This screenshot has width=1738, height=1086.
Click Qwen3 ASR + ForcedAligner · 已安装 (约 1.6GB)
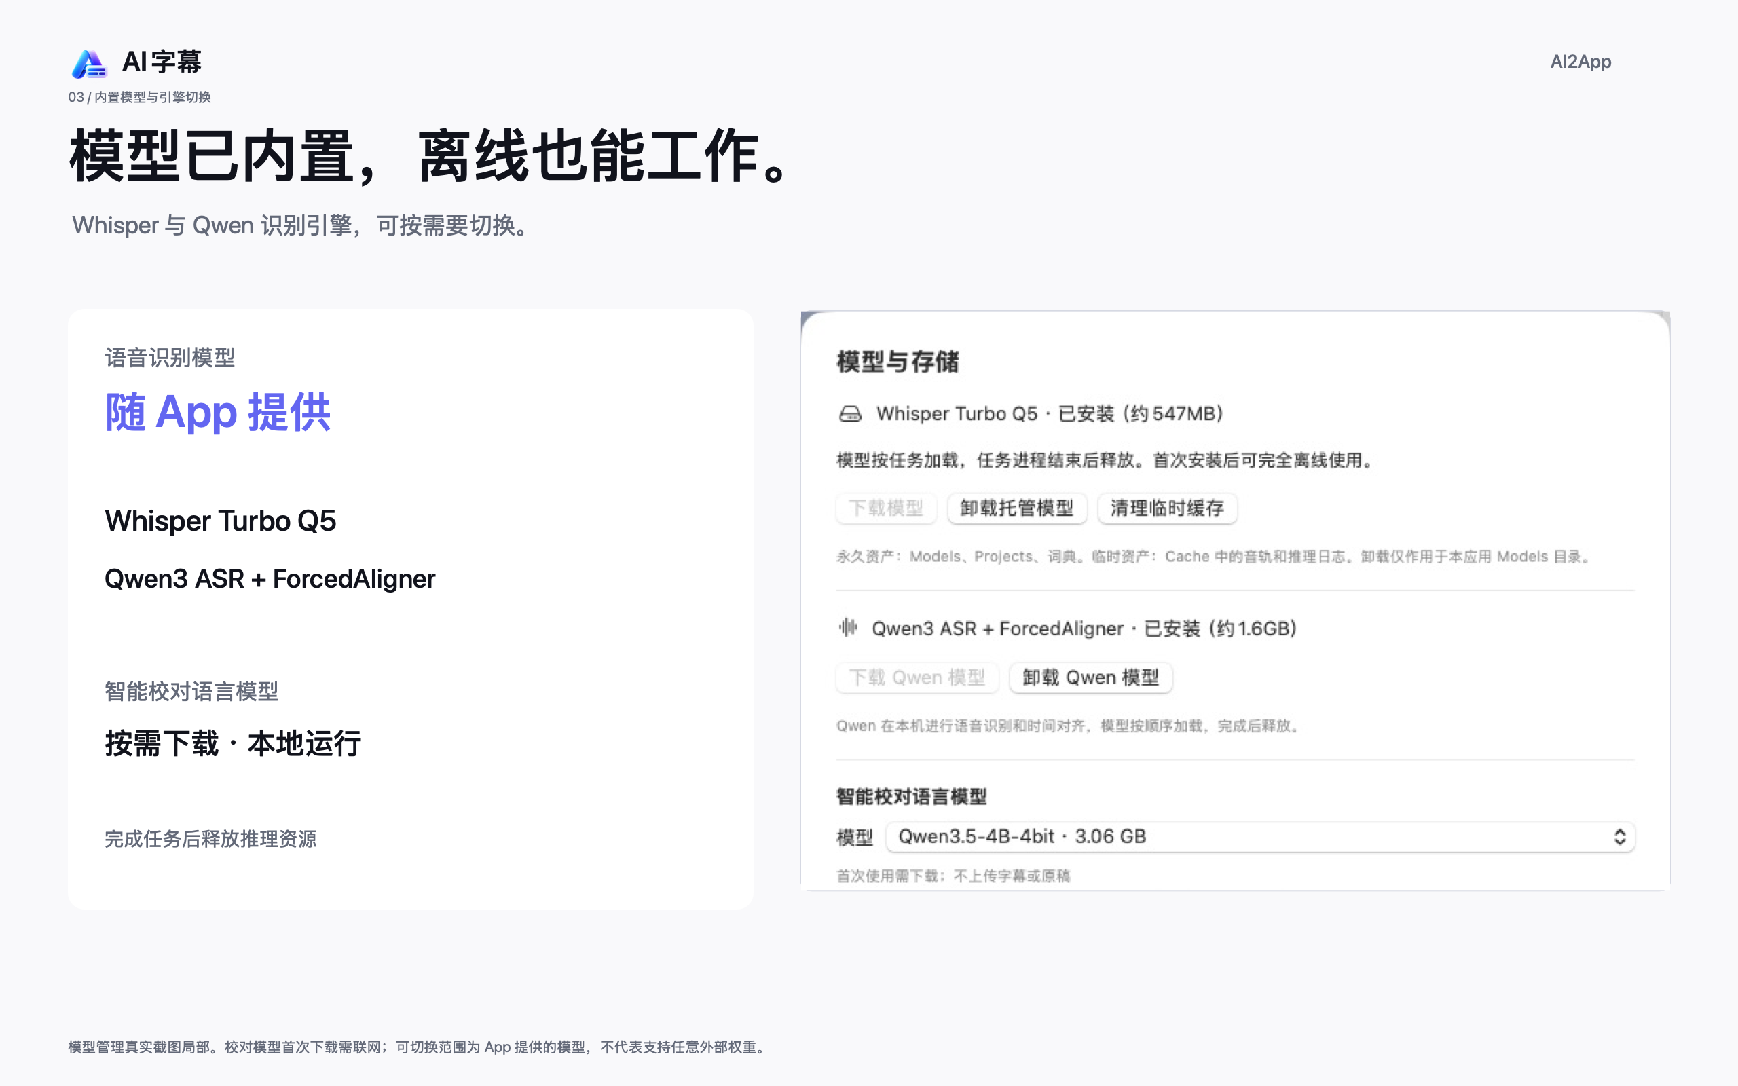(x=1084, y=629)
